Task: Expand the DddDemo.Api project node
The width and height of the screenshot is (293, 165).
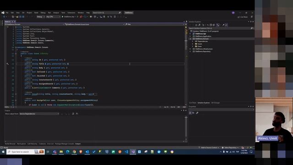Action: click(190, 34)
